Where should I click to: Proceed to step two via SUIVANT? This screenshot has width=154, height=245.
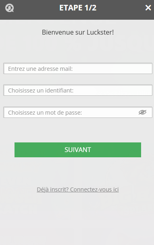click(78, 150)
